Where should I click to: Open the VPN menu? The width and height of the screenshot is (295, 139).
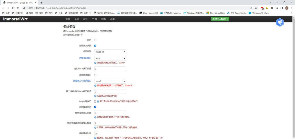coord(95,19)
